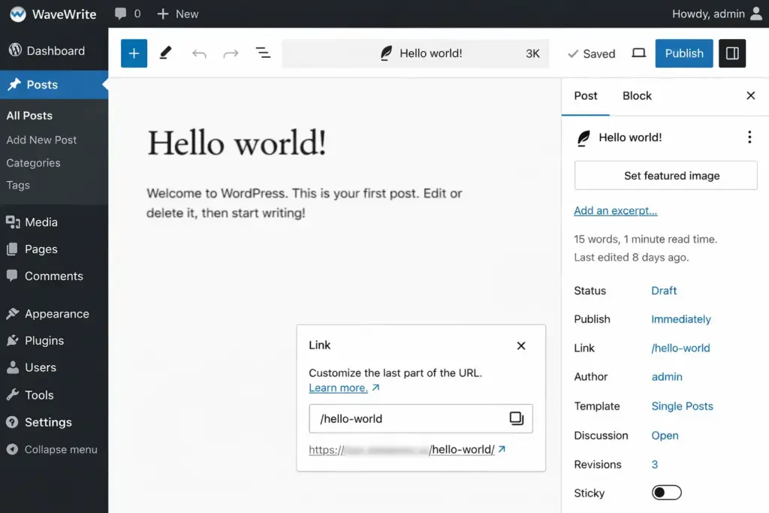Click the blue block inserter plus button
The width and height of the screenshot is (769, 513).
tap(134, 53)
